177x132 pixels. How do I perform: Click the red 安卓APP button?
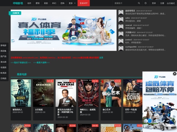click(84, 3)
